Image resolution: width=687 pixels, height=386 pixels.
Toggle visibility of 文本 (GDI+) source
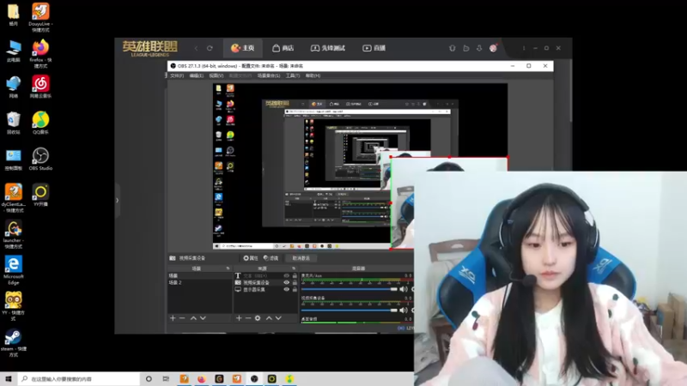(x=287, y=275)
